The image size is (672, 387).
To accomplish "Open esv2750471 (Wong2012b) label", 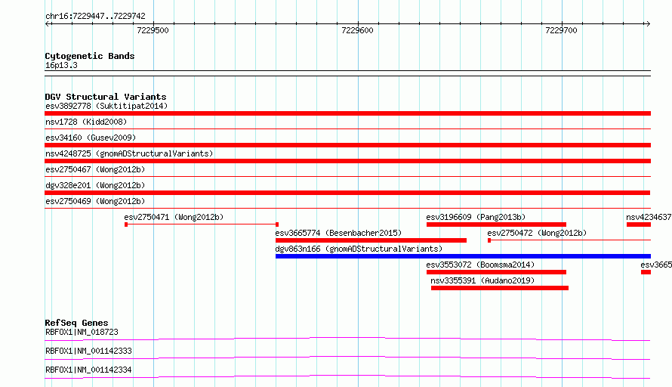I will click(x=174, y=217).
